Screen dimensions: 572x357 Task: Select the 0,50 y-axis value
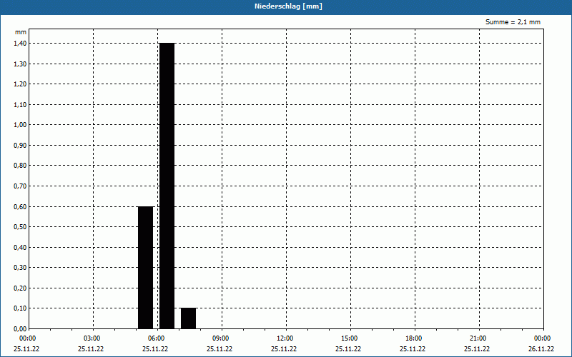click(21, 227)
